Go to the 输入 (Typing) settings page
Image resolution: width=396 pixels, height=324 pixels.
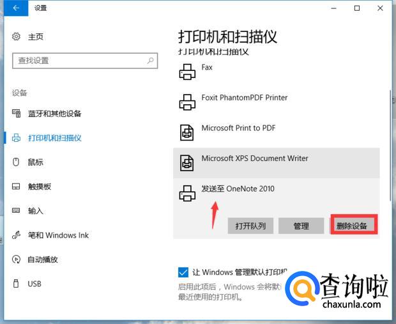36,211
